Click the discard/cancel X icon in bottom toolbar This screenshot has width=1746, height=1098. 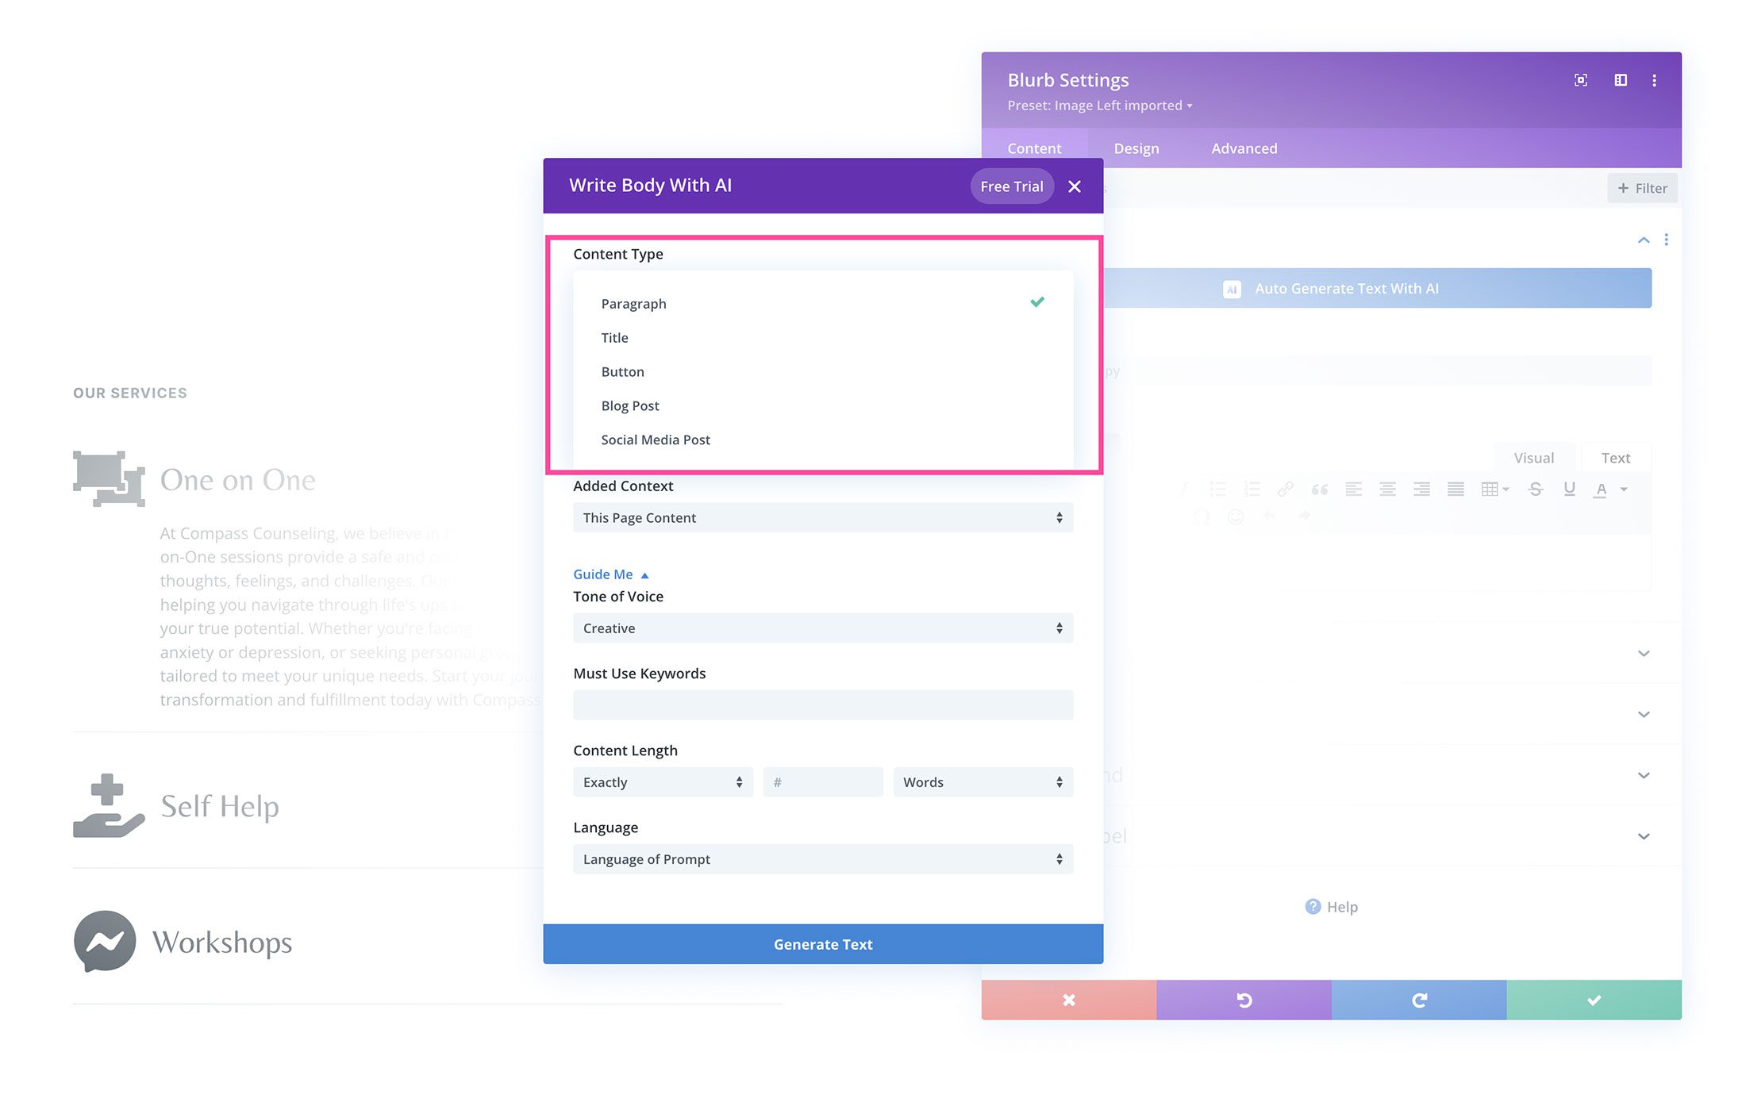1069,1000
